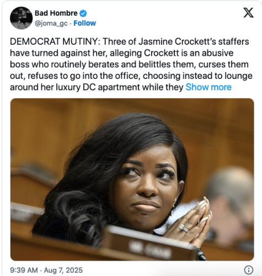Open the Bad Hombre display name
This screenshot has width=262, height=276.
tap(56, 13)
